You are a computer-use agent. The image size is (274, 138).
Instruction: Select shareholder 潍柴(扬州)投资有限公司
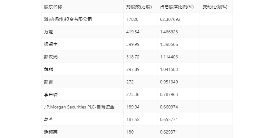[x=68, y=19]
